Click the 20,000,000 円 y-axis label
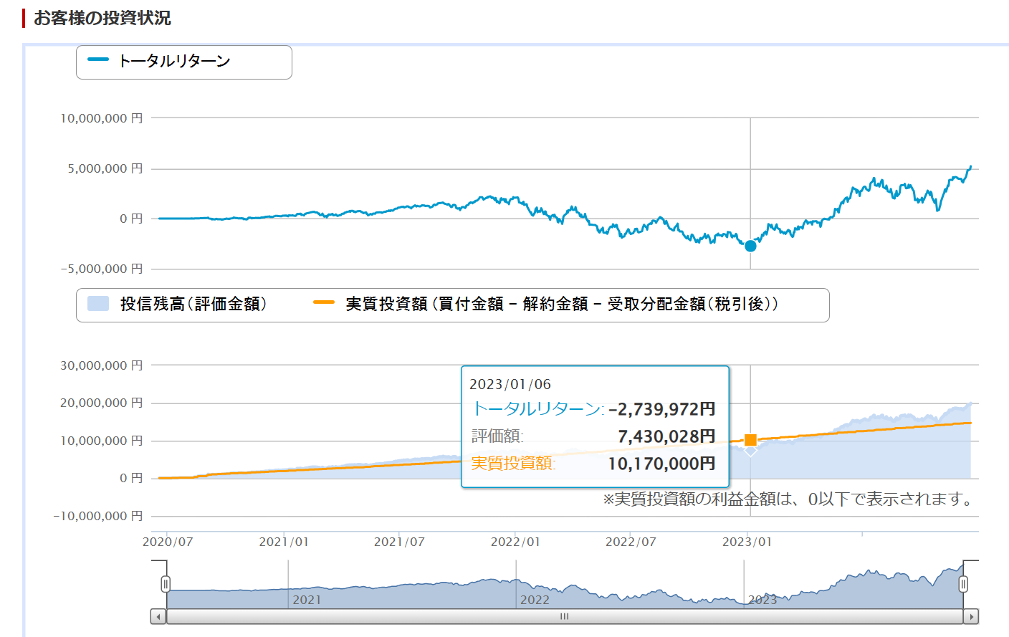The width and height of the screenshot is (1009, 637). 101,403
